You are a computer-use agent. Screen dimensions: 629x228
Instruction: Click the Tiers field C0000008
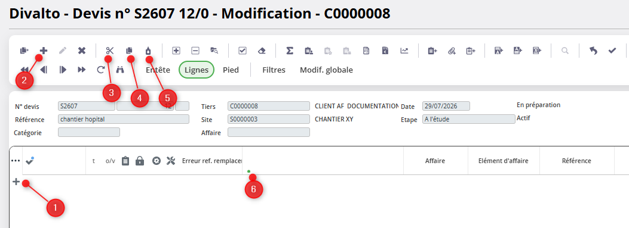(269, 106)
